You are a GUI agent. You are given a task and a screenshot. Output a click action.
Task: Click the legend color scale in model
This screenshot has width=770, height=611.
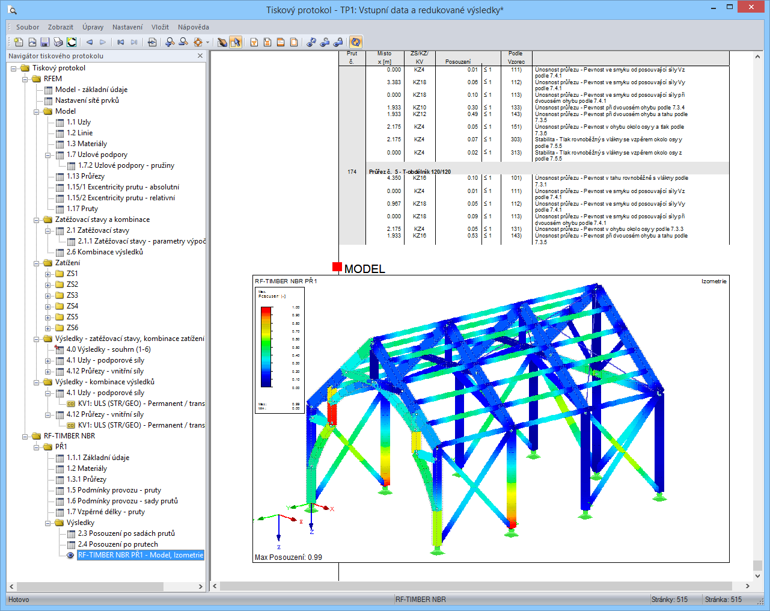point(266,346)
